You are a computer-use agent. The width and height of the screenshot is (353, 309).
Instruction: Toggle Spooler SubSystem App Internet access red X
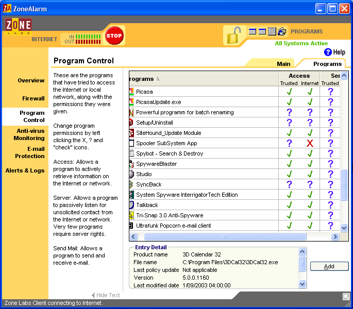pyautogui.click(x=310, y=143)
